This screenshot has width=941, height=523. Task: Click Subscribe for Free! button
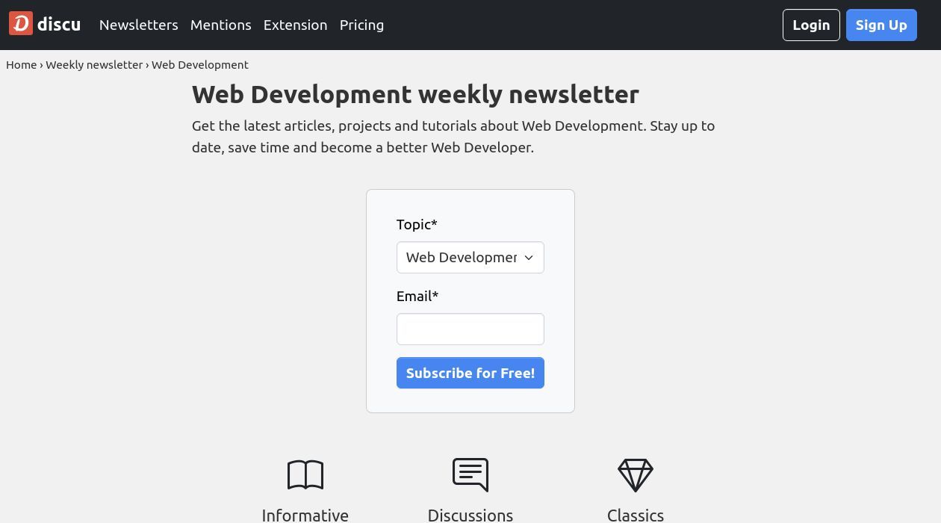click(470, 373)
